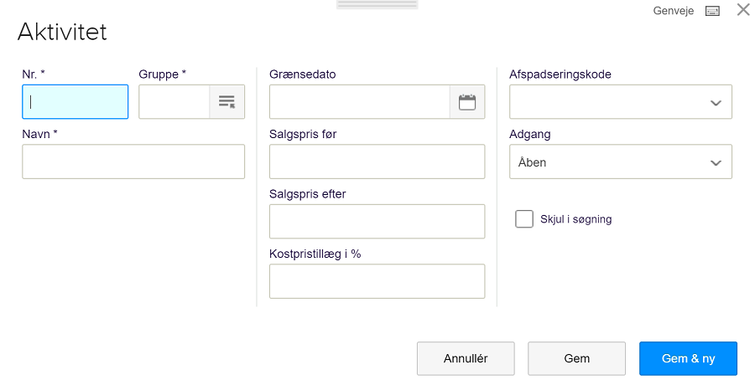Screen dimensions: 755x390
Task: Focus the Nr. input field
Action: click(x=75, y=102)
